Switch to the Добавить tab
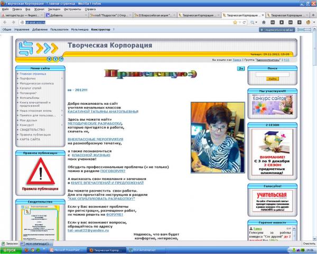The image size is (317, 254). coord(67,15)
